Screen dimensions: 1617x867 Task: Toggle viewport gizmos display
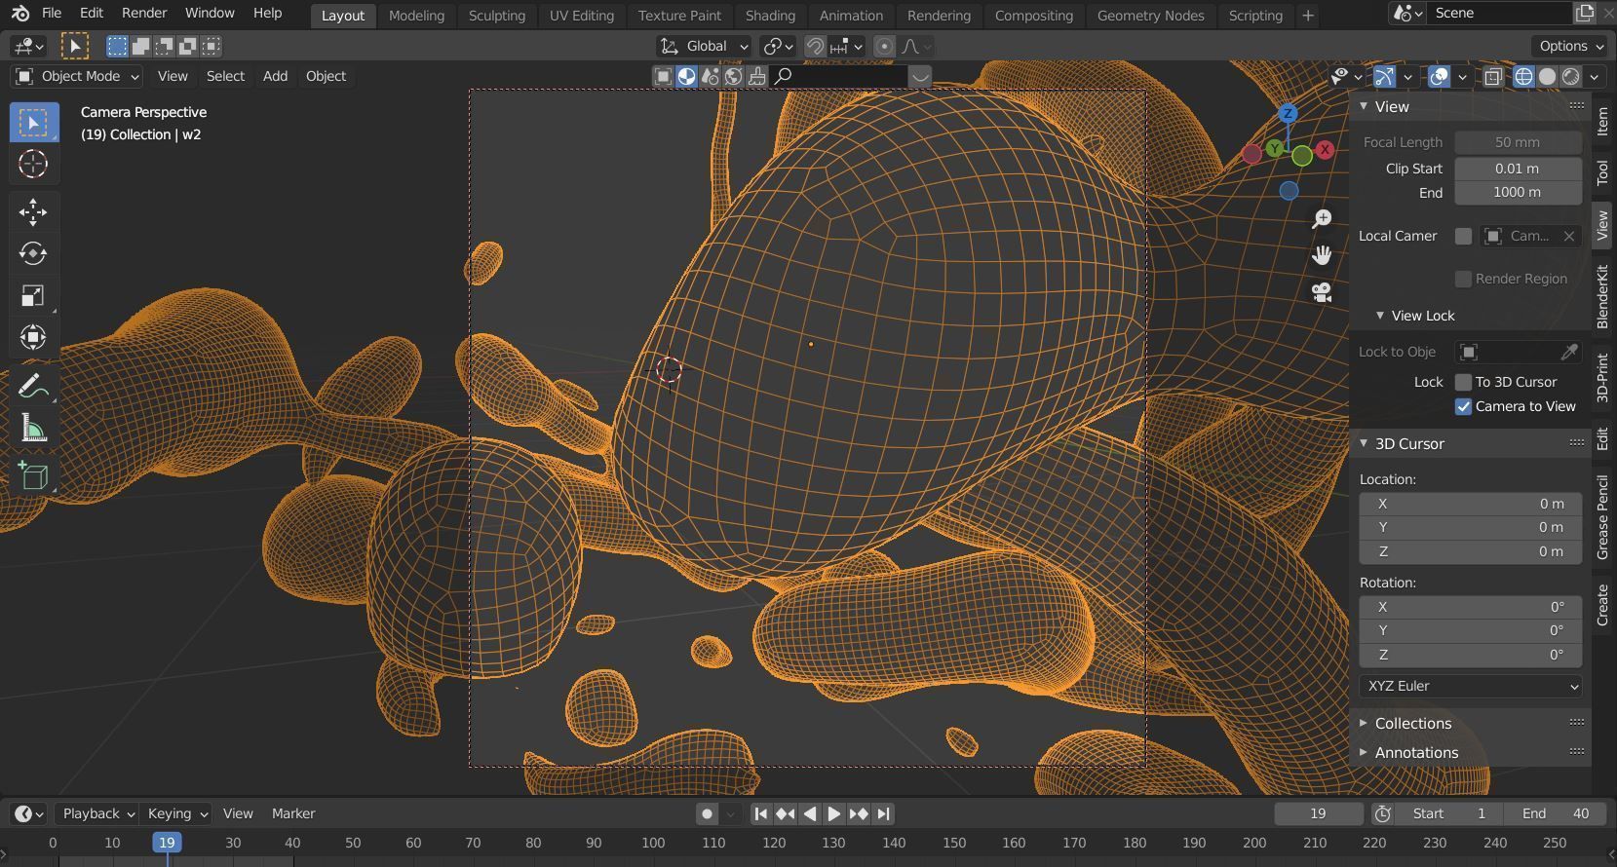coord(1384,77)
